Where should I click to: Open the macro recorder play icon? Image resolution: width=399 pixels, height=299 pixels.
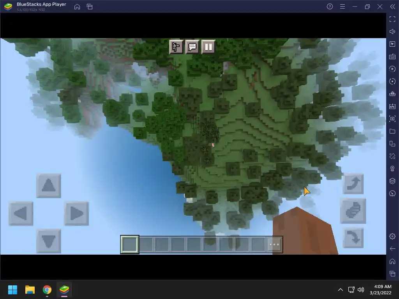click(392, 69)
